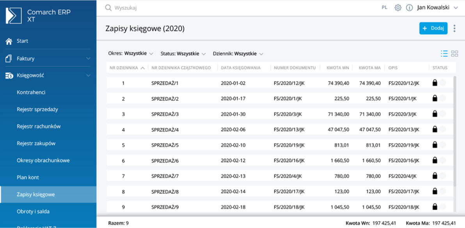465x228 pixels.
Task: Switch to tile grid view icon
Action: coord(454,54)
